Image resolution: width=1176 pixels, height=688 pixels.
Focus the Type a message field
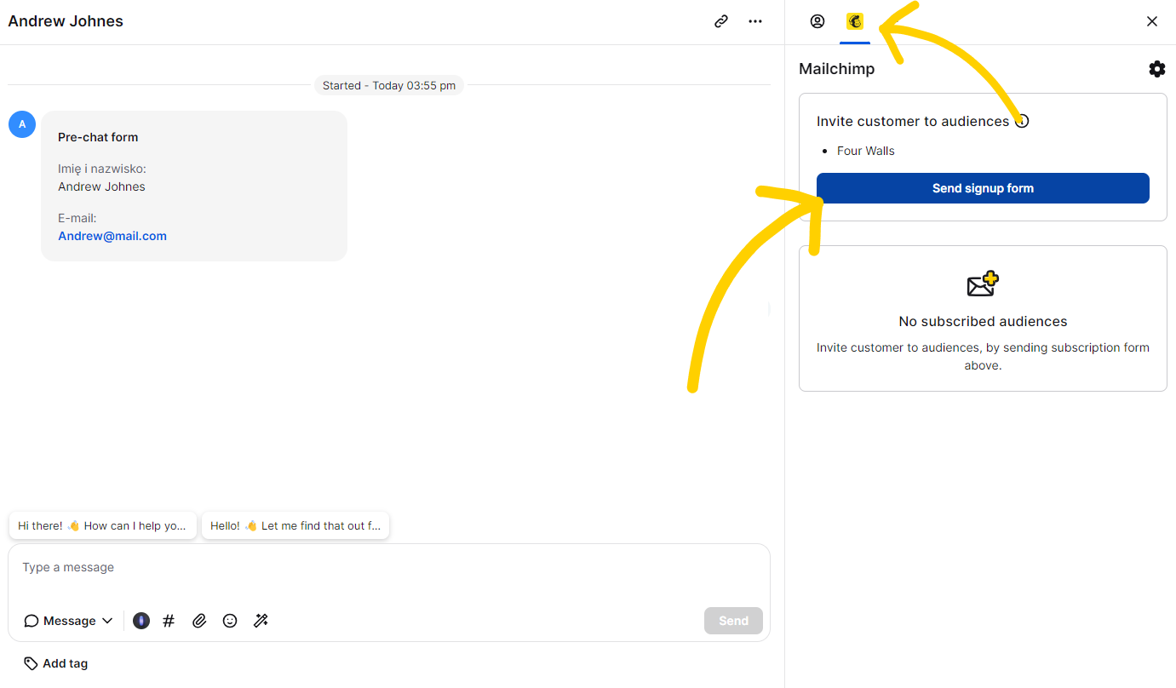pos(389,568)
